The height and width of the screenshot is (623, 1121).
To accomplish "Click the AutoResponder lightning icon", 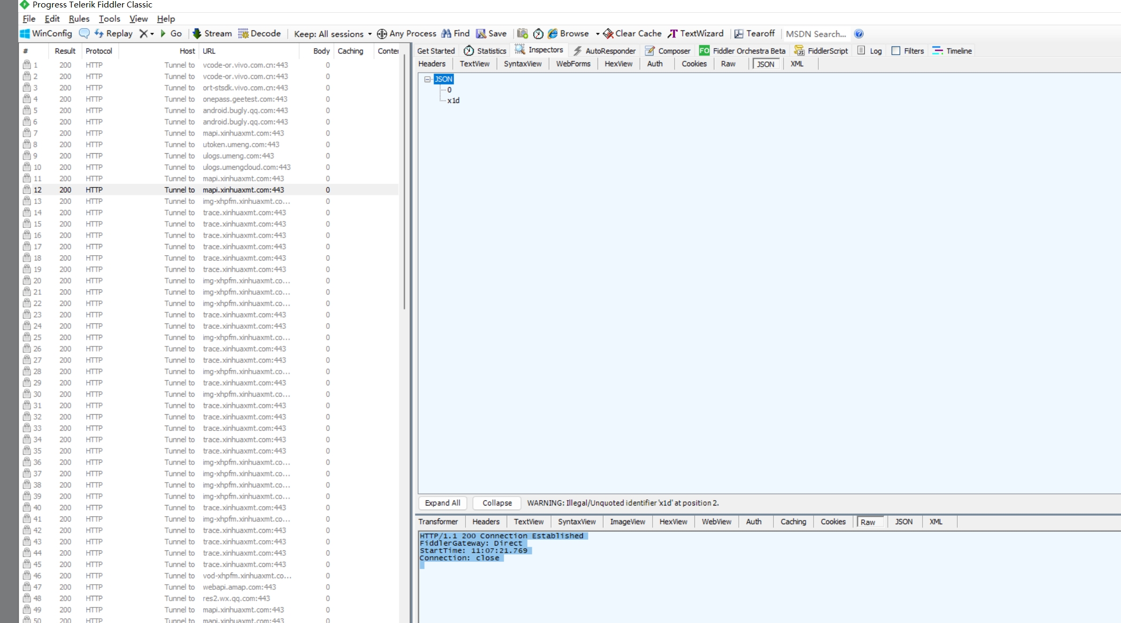I will pyautogui.click(x=577, y=51).
